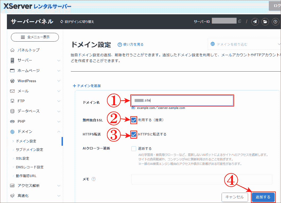This screenshot has width=281, height=203.
Task: Click the folder icon in the top bar
Action: 266,22
